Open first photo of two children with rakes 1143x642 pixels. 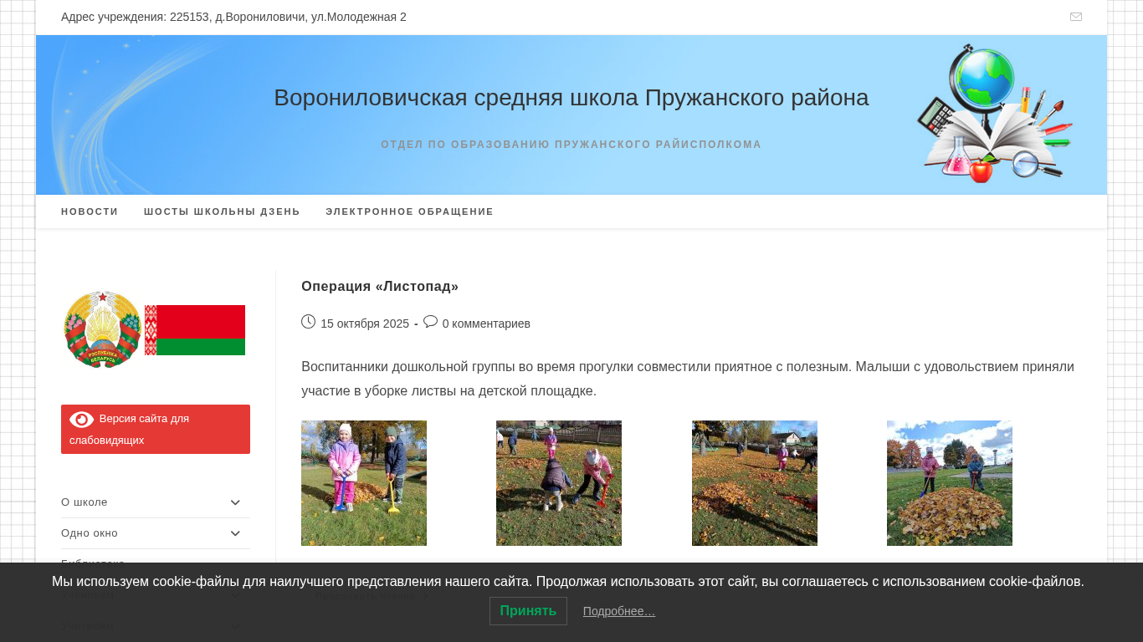click(364, 483)
